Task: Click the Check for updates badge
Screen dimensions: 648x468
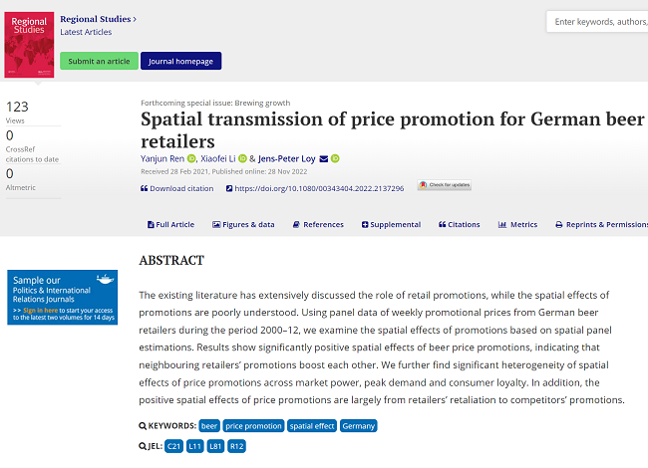Action: coord(445,186)
